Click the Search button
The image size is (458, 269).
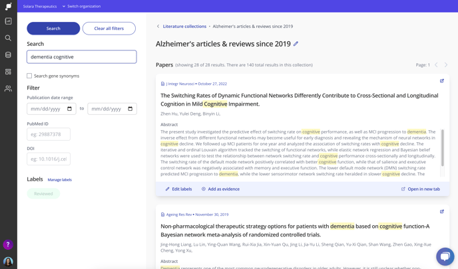tap(53, 29)
